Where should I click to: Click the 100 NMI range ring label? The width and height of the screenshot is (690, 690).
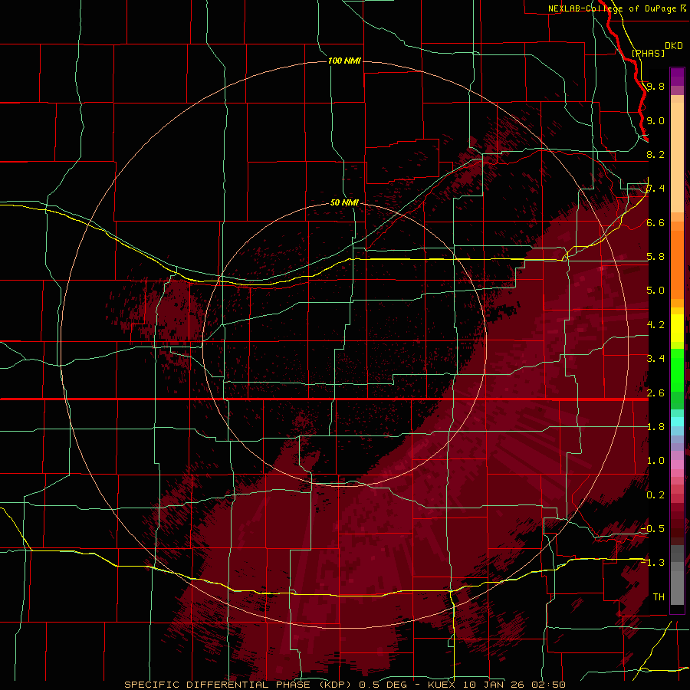[344, 61]
